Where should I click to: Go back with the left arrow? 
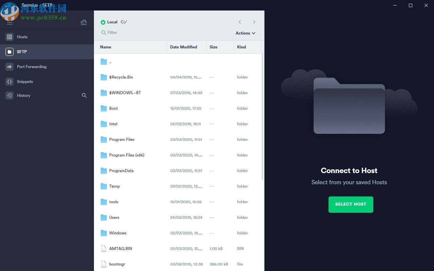click(240, 22)
